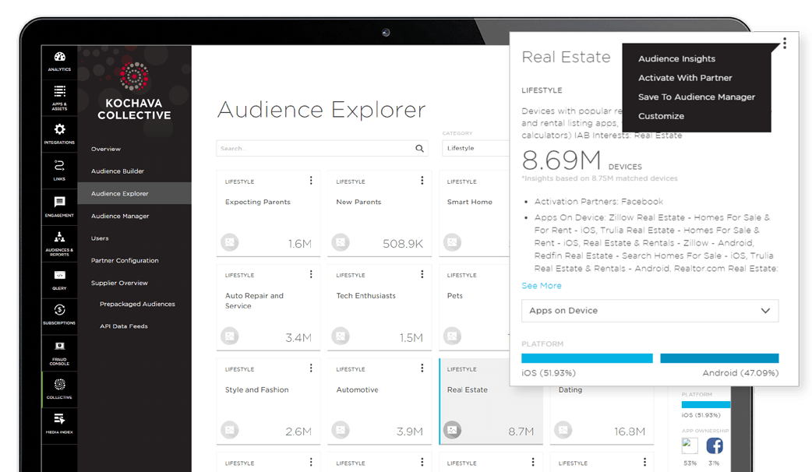Click the 16.8M Dating count
Viewport: 812px width, 472px height.
pos(630,431)
